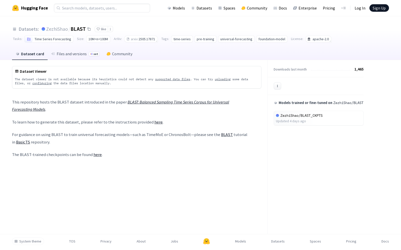Click the Hugging Face emoji in footer
401x250 pixels.
(x=207, y=241)
